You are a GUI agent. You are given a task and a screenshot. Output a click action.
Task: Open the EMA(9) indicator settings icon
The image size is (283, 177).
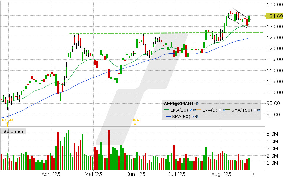(224, 110)
